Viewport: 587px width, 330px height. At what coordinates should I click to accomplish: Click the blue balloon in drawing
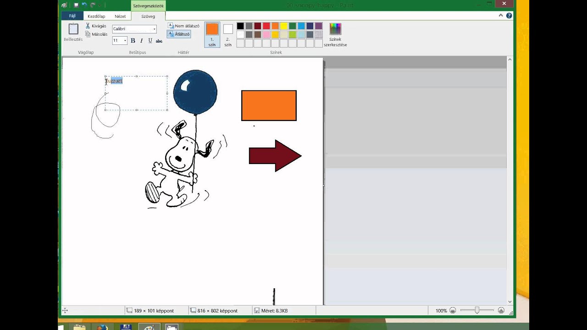(x=195, y=92)
